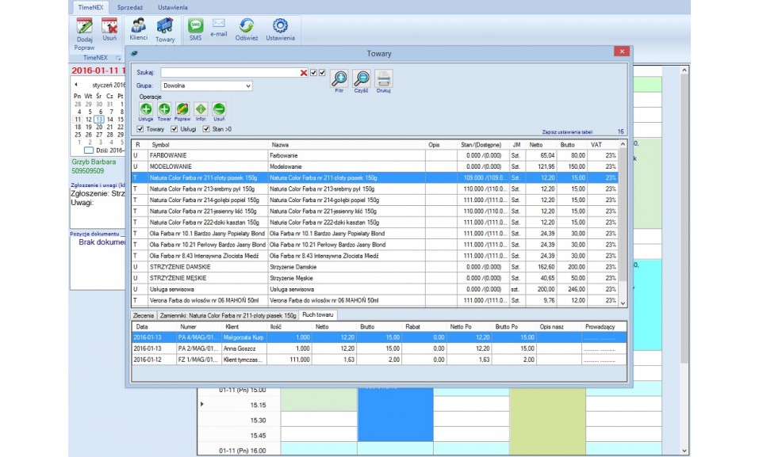Click the Czyść clear filter icon
The image size is (759, 457).
[x=362, y=78]
